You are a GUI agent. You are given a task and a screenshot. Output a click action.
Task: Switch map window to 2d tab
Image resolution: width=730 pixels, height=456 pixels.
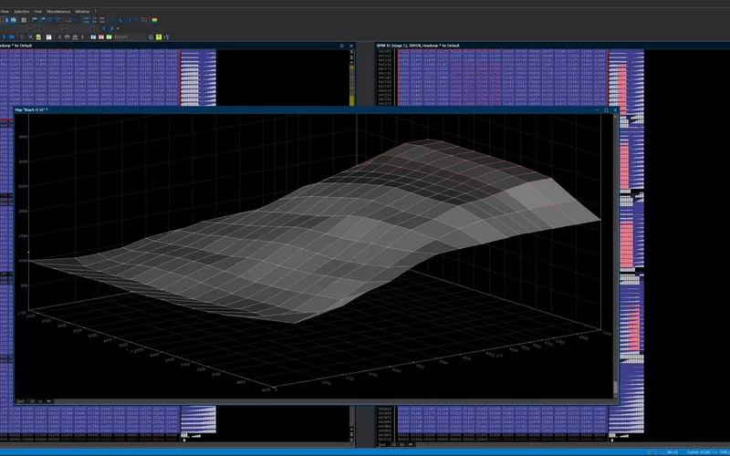pos(32,401)
